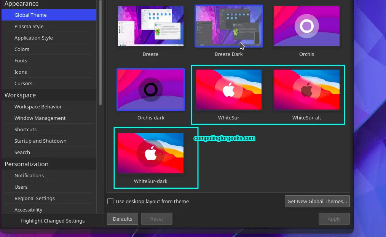Click the WhiteSur name label
The height and width of the screenshot is (237, 386).
coord(229,118)
